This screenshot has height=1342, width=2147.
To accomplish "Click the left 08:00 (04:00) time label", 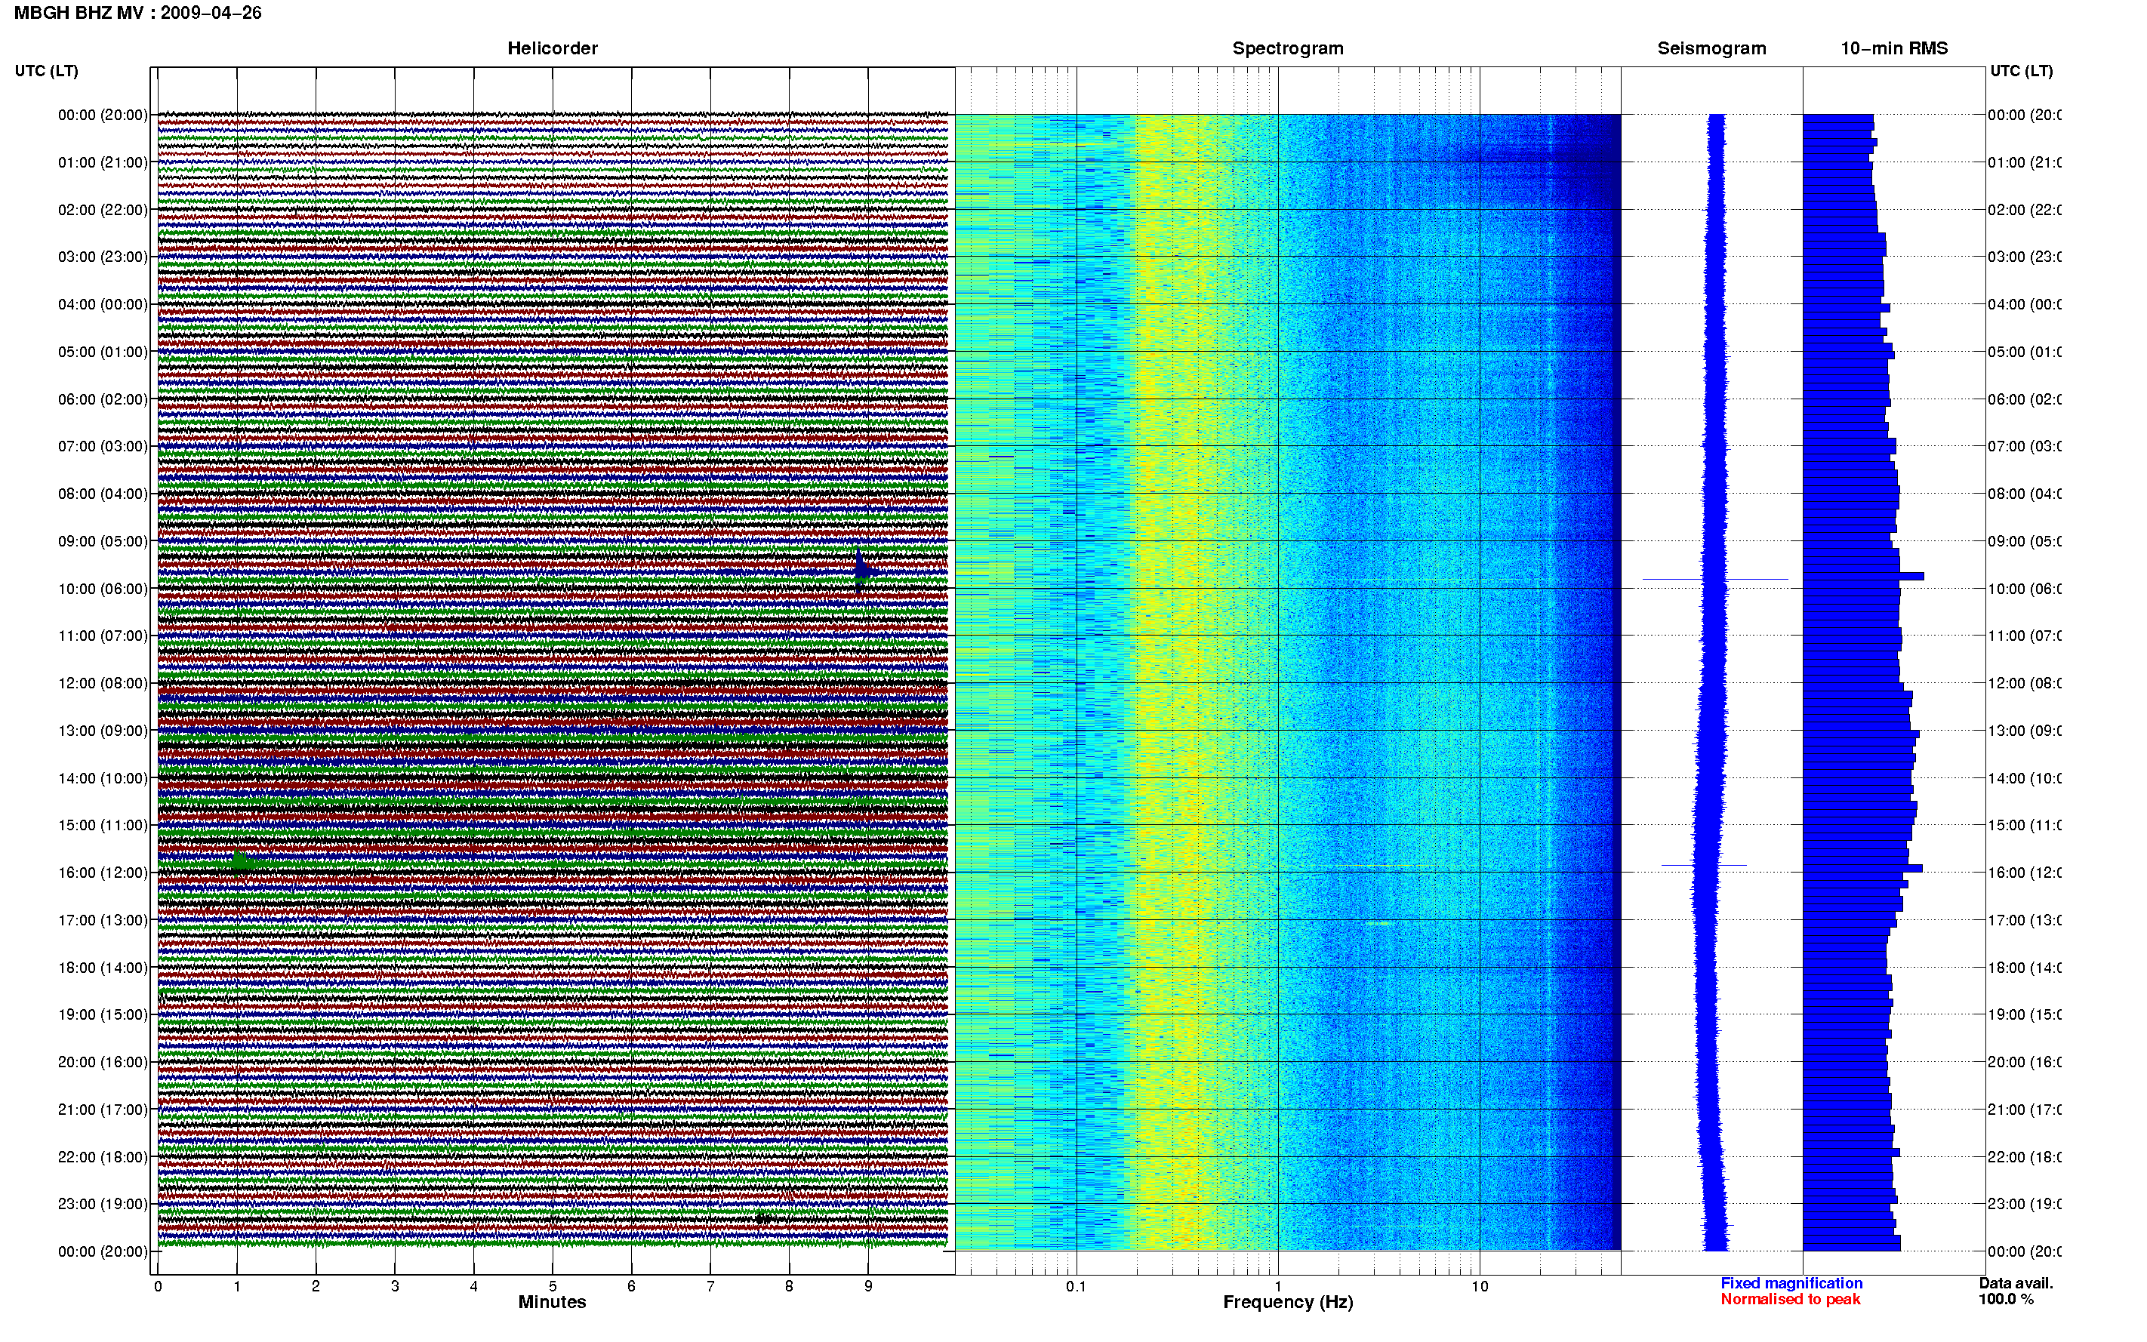I will pyautogui.click(x=103, y=494).
